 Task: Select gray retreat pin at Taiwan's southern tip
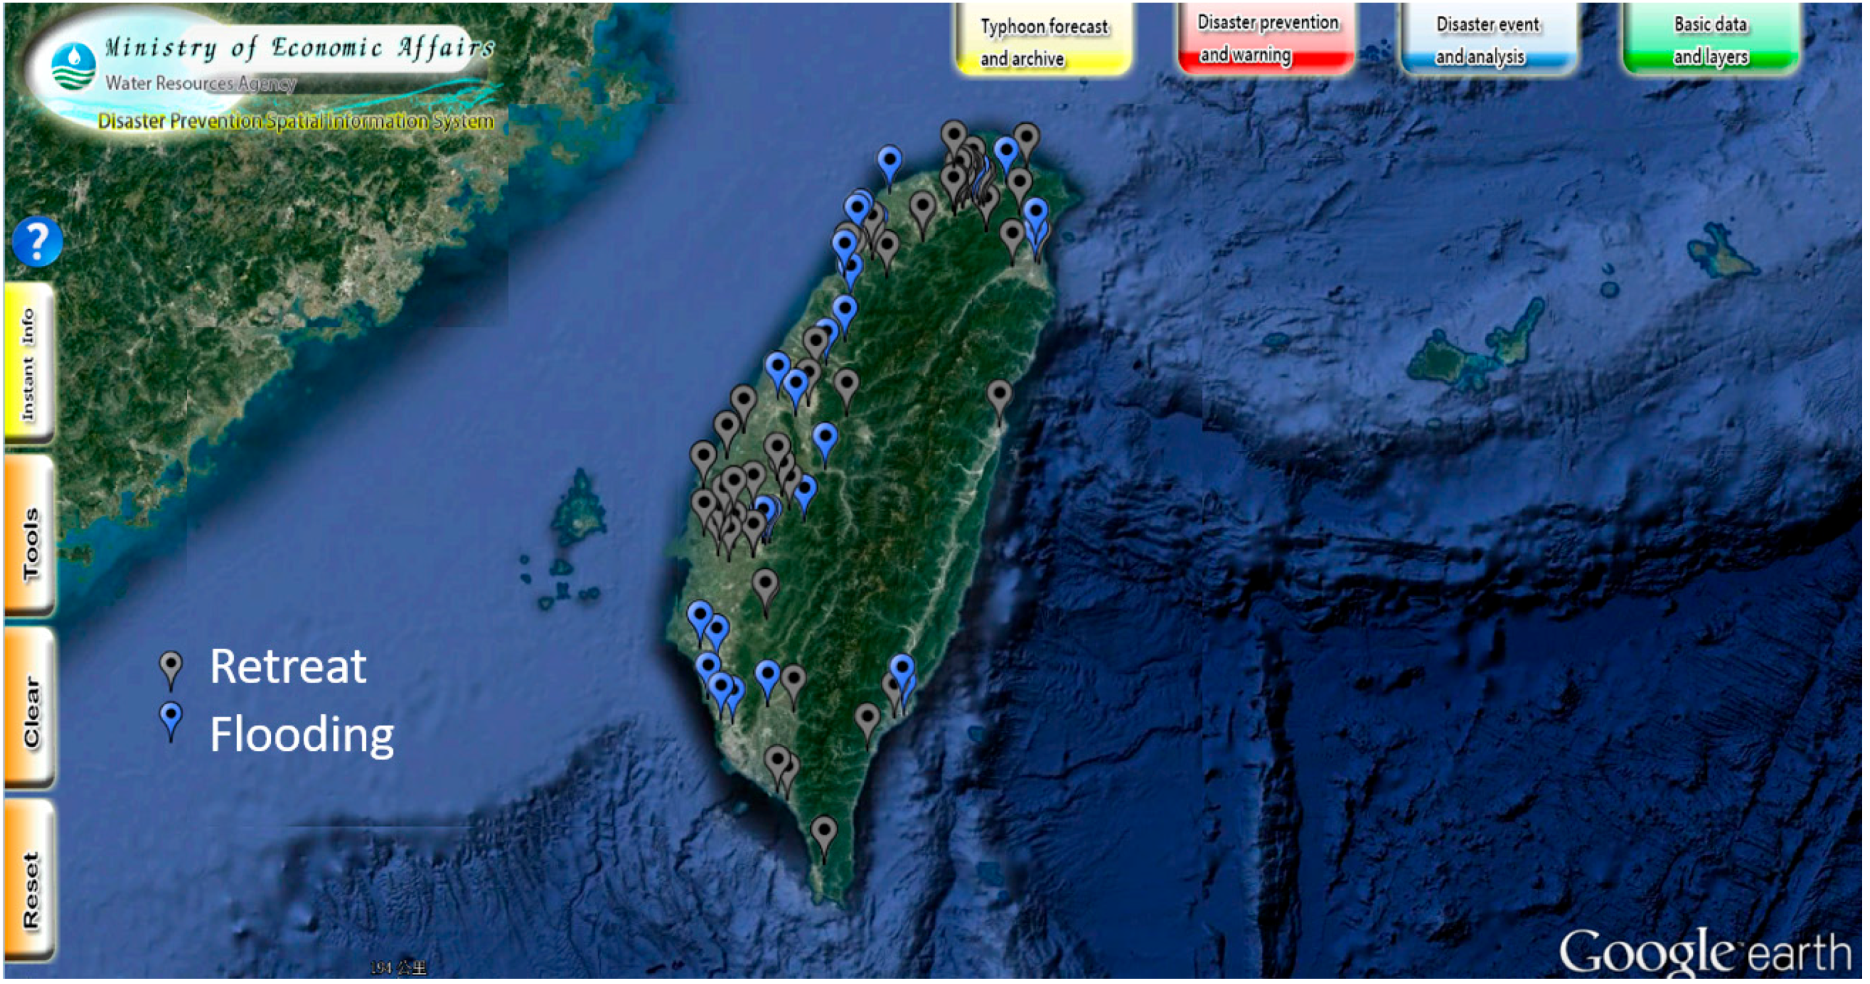point(824,832)
